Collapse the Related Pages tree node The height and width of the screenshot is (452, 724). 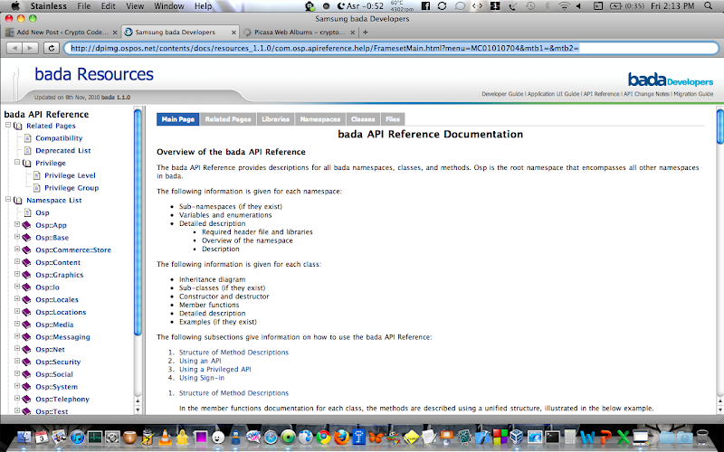click(x=8, y=125)
